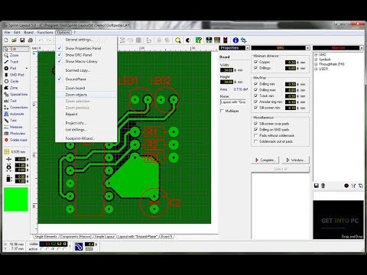Screen dimensions: 367x275
Task: Toggle the Track min checkbox
Action: 255,95
